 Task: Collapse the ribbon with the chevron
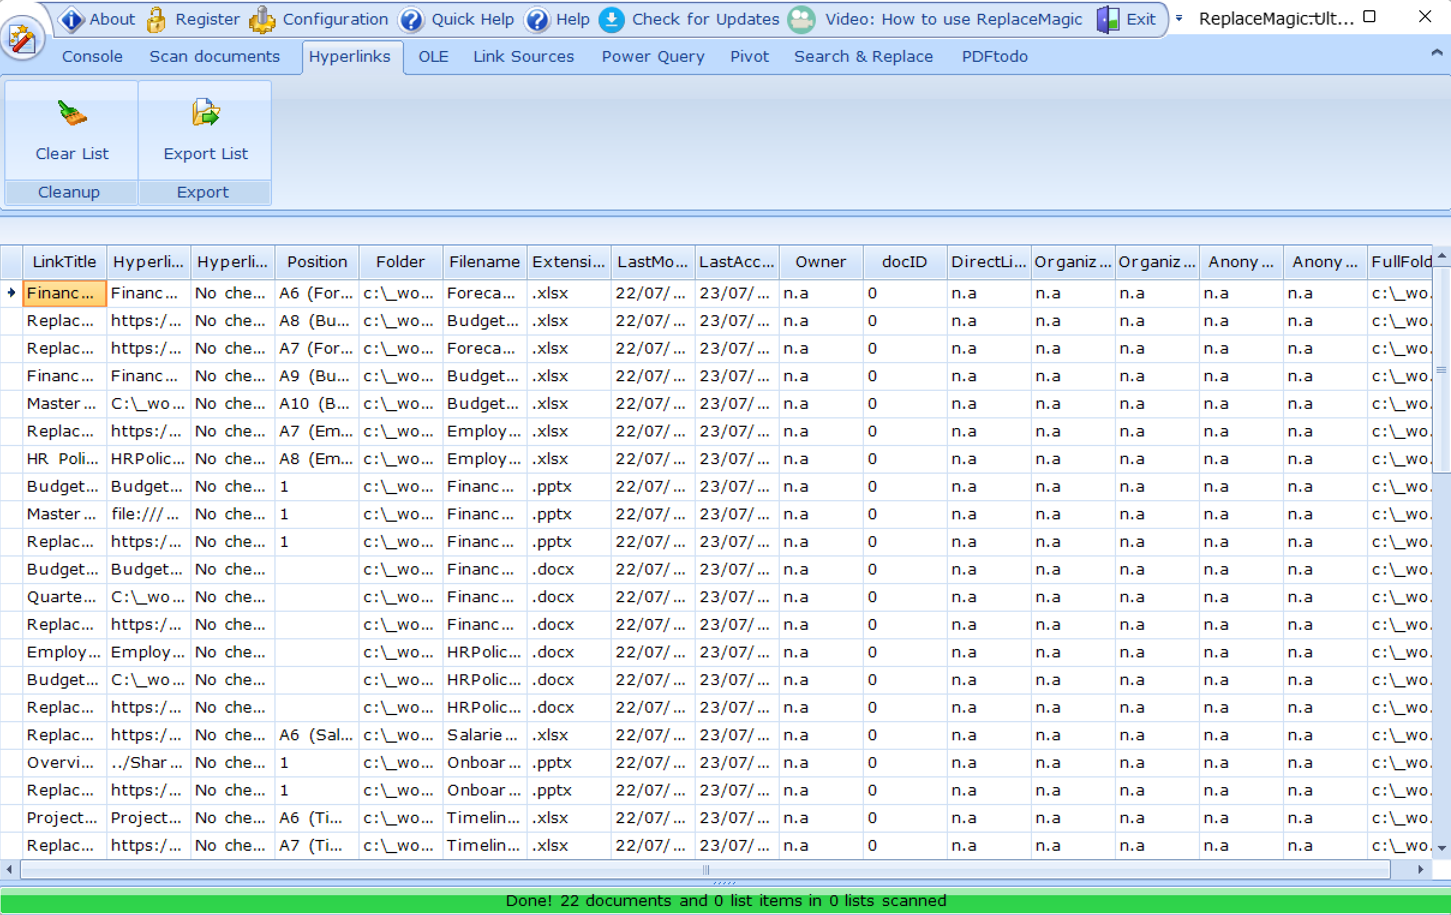point(1437,53)
